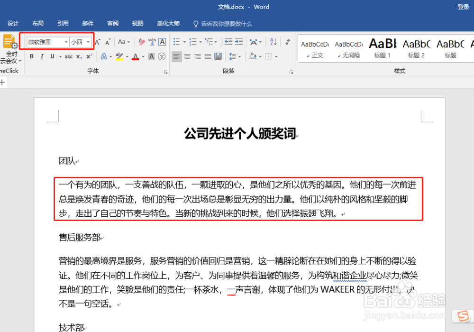The height and width of the screenshot is (332, 474).
Task: Open the line spacing dropdown
Action: 240,56
